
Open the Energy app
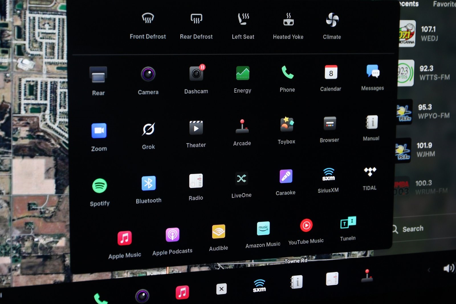pyautogui.click(x=243, y=74)
